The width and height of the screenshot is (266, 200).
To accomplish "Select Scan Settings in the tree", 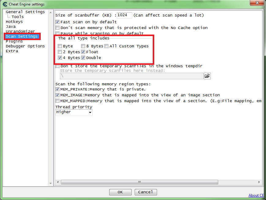I will click(22, 36).
